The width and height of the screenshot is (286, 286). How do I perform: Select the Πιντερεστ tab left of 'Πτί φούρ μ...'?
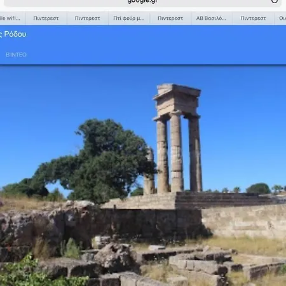tap(88, 18)
